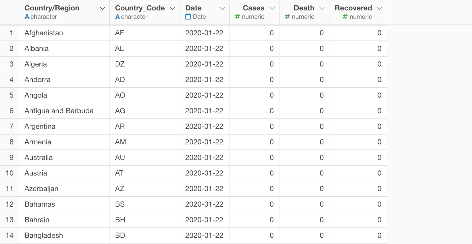Click the AU country code cell
472x244 pixels.
pyautogui.click(x=120, y=158)
